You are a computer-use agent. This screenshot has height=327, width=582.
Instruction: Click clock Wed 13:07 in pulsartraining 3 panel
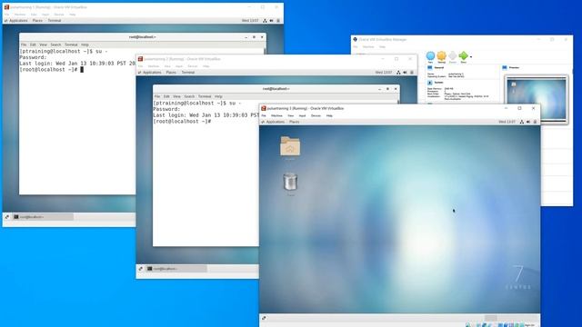point(507,122)
